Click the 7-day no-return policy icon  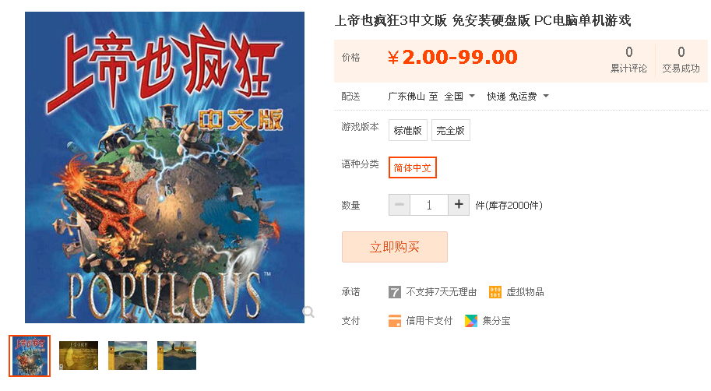coord(395,292)
